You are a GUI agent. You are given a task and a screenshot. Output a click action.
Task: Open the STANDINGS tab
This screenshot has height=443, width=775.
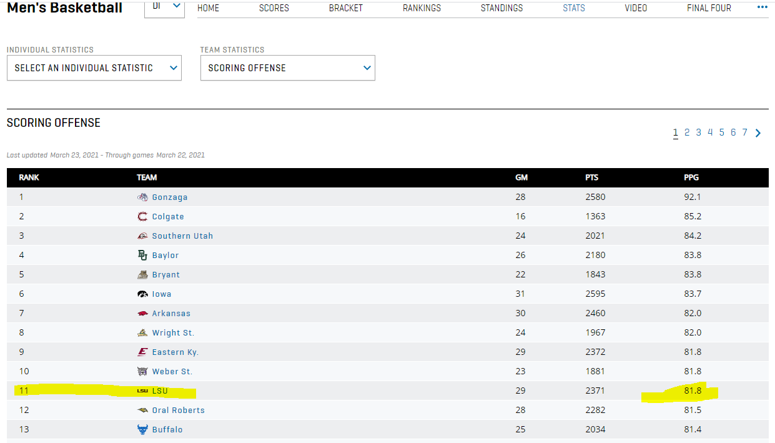click(x=502, y=8)
